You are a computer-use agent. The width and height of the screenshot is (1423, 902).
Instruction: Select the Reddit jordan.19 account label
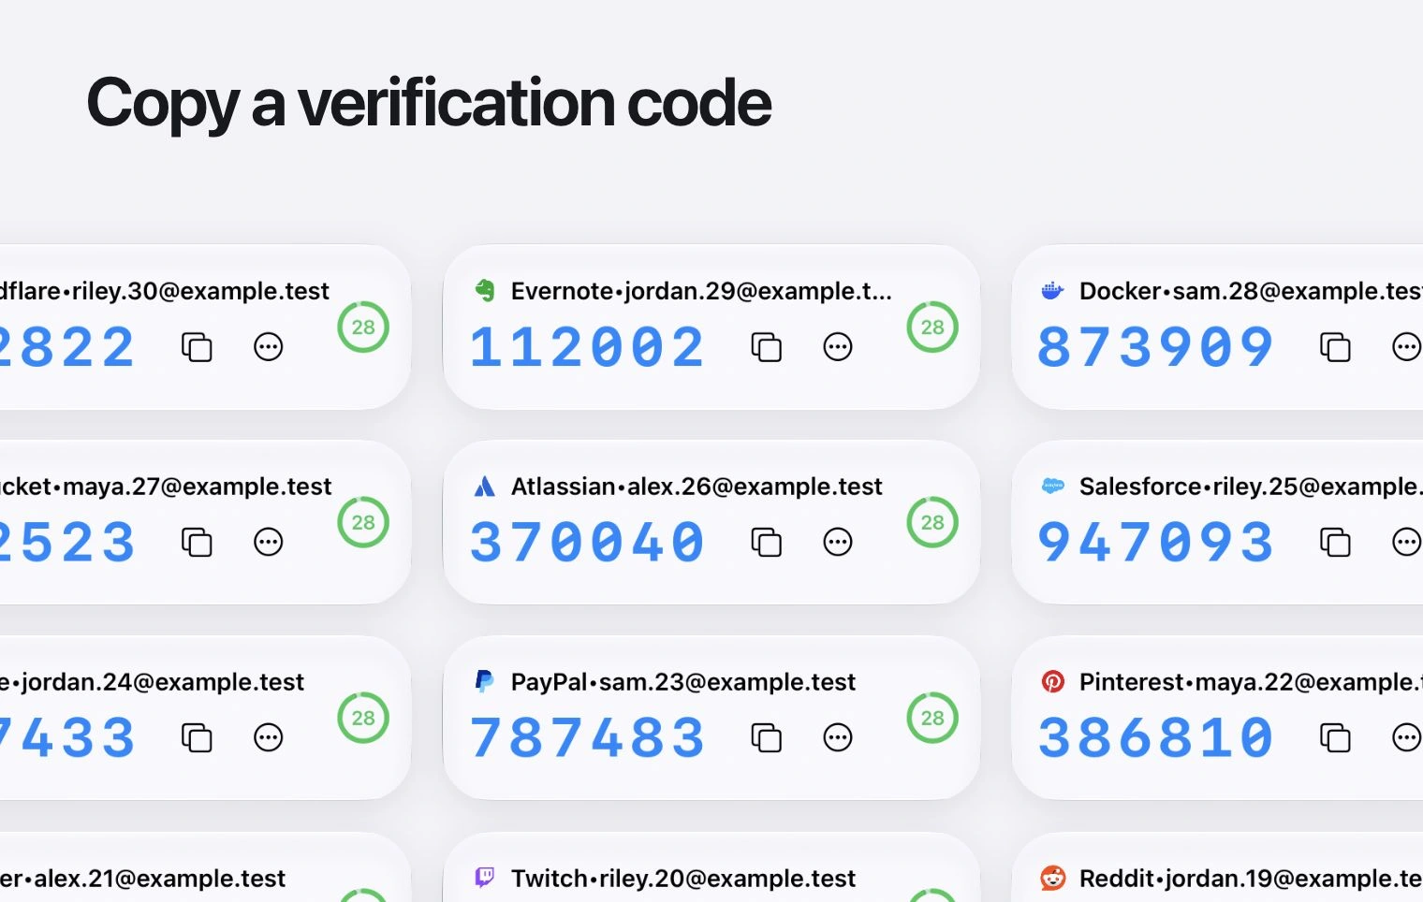1251,878
